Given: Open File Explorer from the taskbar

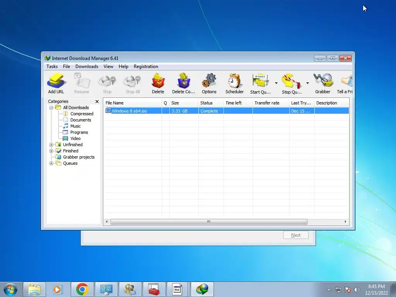Looking at the screenshot, I should pos(34,289).
